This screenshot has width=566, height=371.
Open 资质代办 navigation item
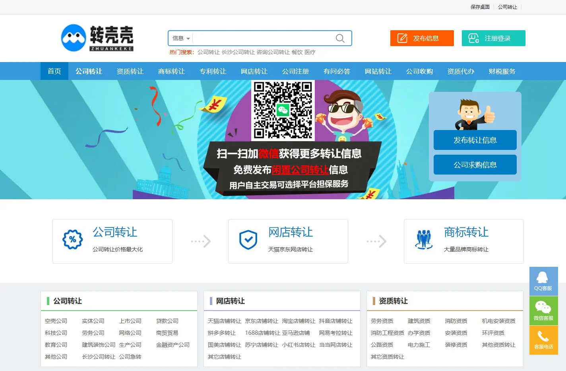tap(461, 71)
